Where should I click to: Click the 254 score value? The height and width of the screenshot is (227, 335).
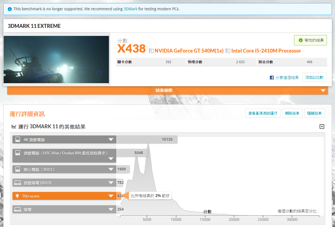(x=120, y=209)
